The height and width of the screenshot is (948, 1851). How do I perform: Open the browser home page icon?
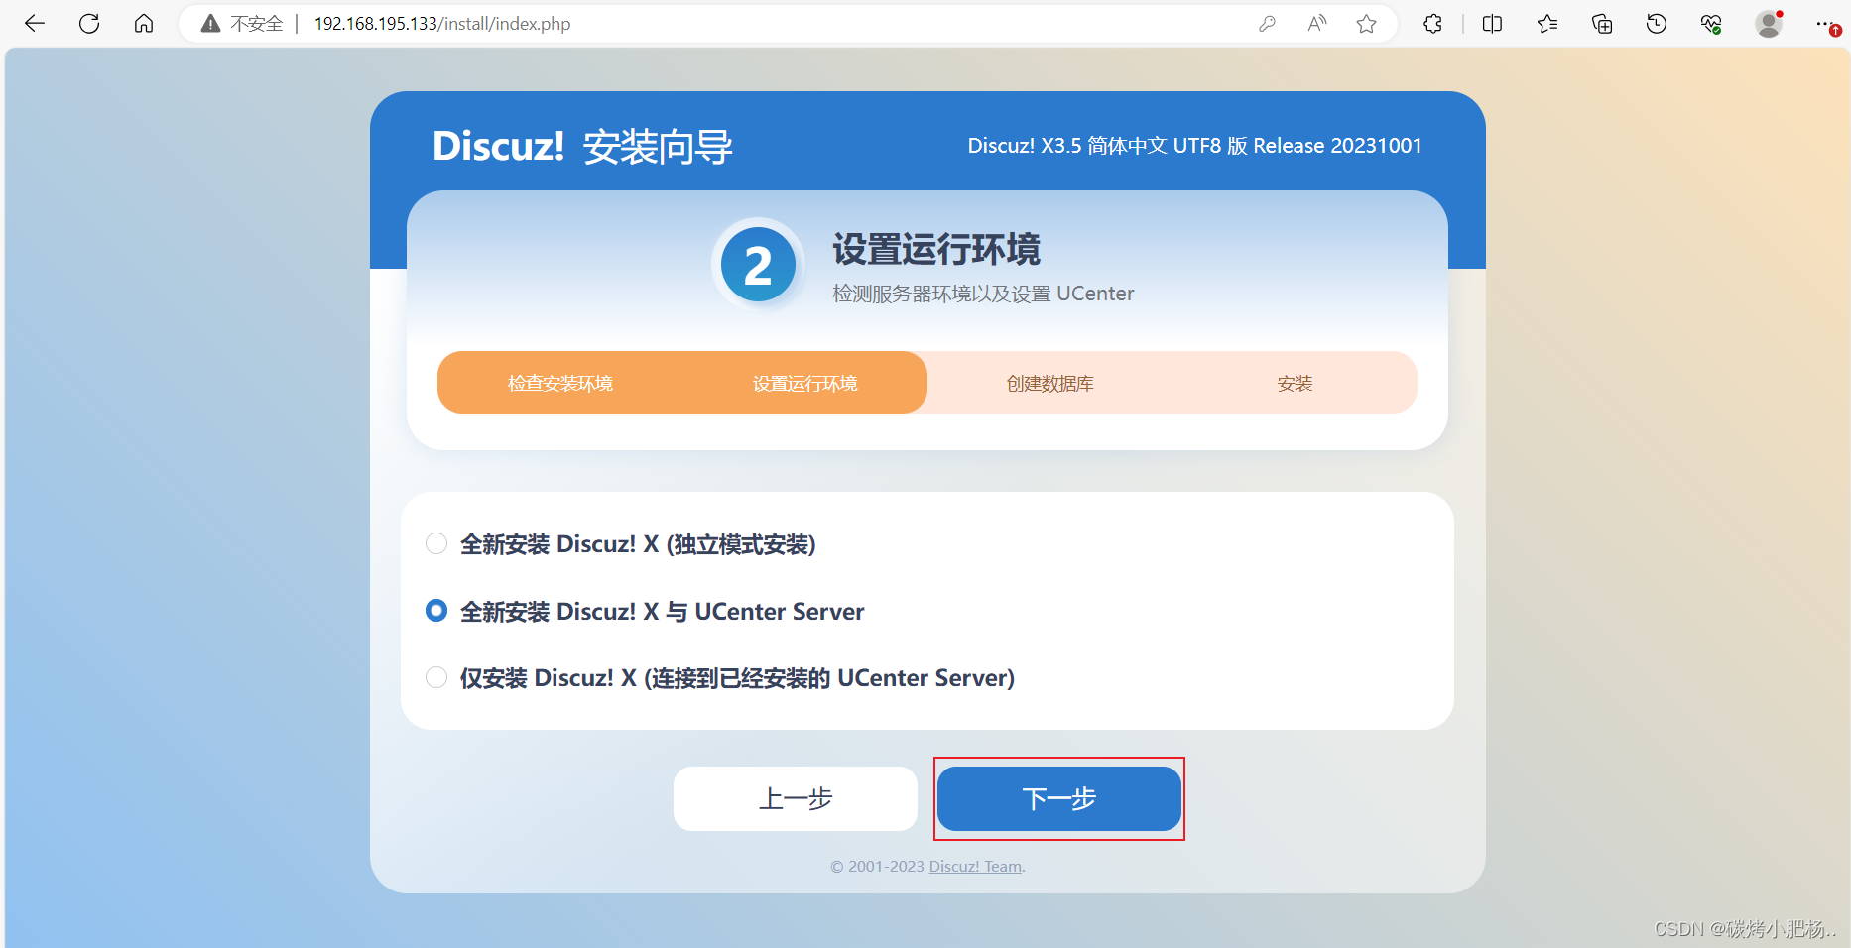point(144,24)
